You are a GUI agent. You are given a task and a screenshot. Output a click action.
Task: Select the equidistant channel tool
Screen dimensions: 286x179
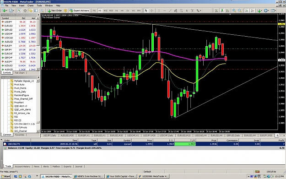176,11
